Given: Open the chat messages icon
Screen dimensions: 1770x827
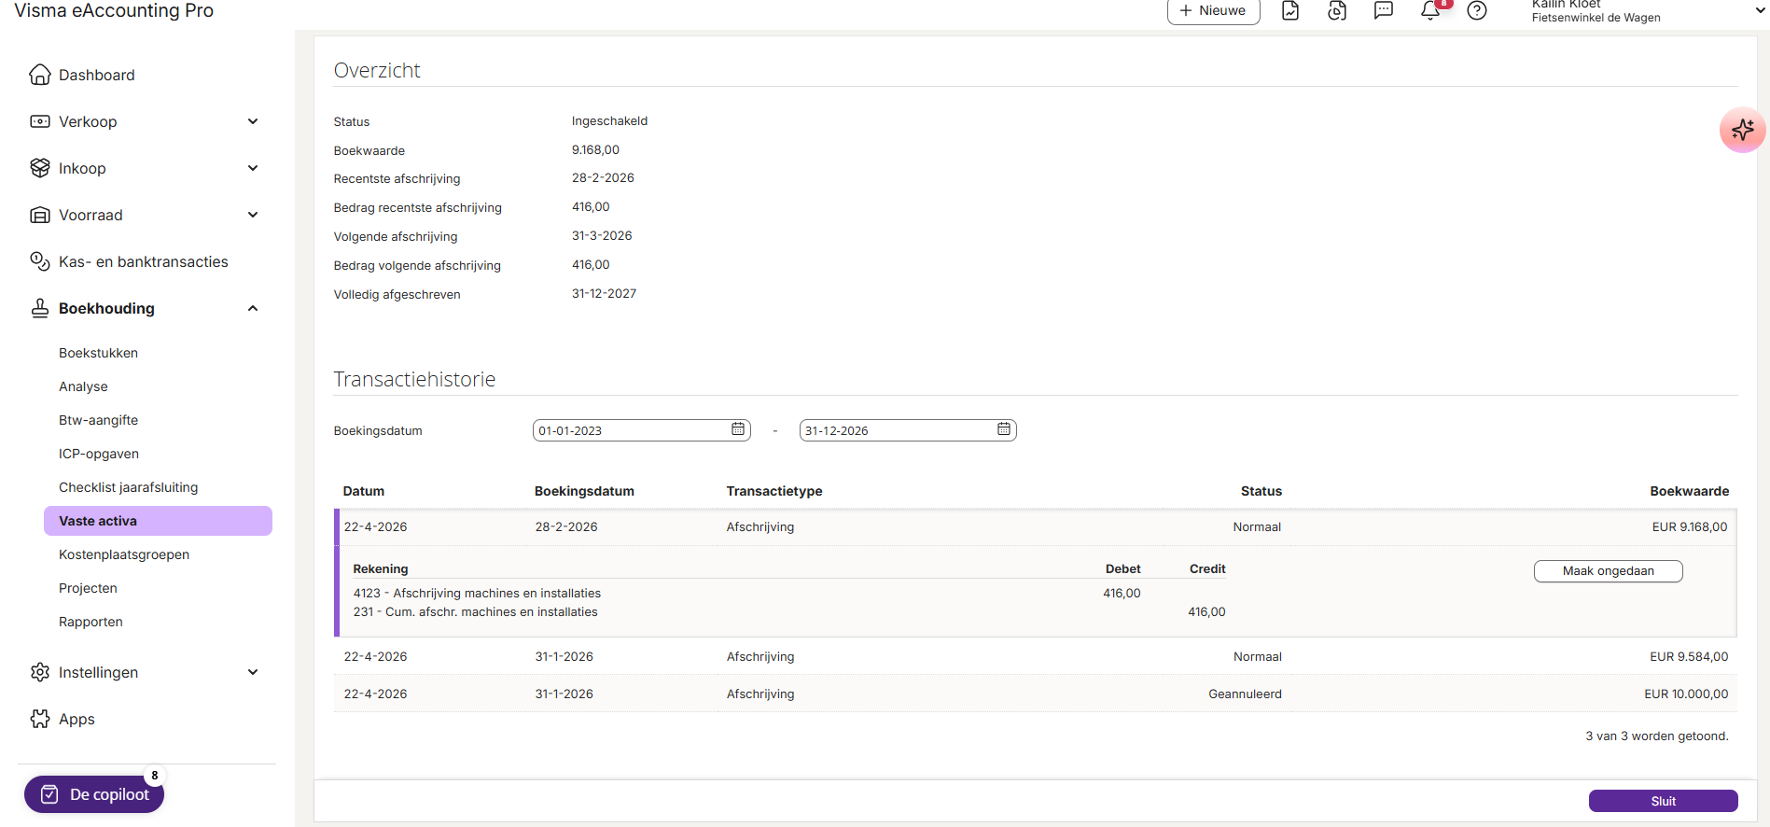Looking at the screenshot, I should coord(1384,10).
